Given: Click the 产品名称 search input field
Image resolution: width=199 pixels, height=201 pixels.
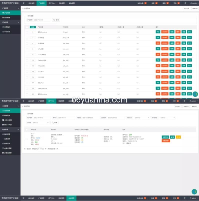Looking at the screenshot, I should click(42, 20).
